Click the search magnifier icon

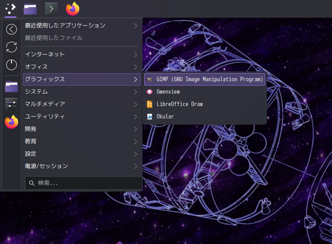(32, 183)
